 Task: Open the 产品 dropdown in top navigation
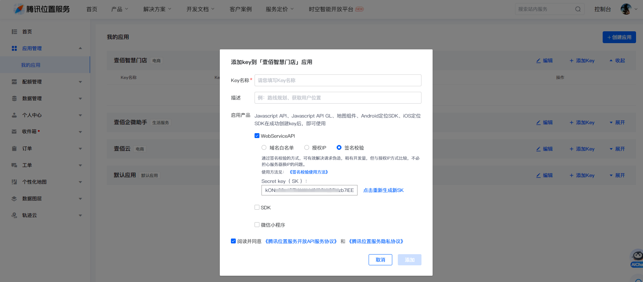[x=120, y=9]
